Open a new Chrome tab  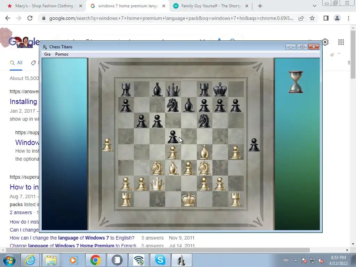point(260,6)
